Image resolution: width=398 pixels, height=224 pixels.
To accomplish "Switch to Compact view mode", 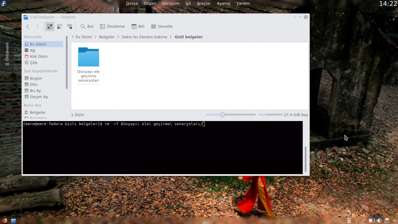I will click(x=60, y=27).
